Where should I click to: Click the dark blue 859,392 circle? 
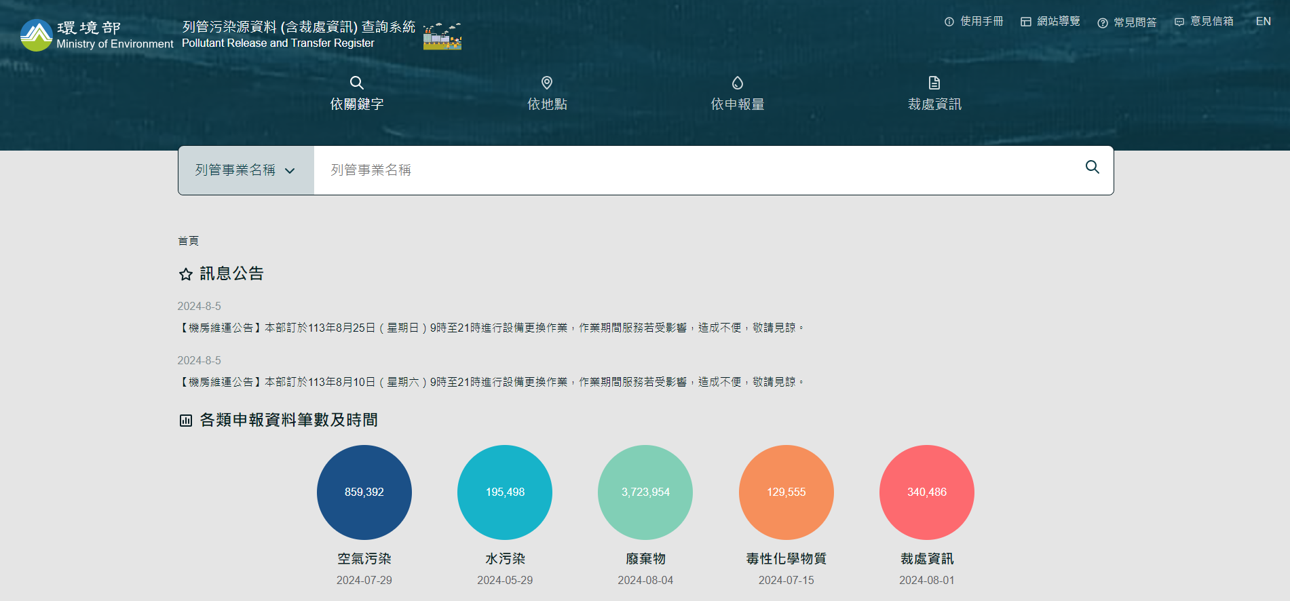364,492
